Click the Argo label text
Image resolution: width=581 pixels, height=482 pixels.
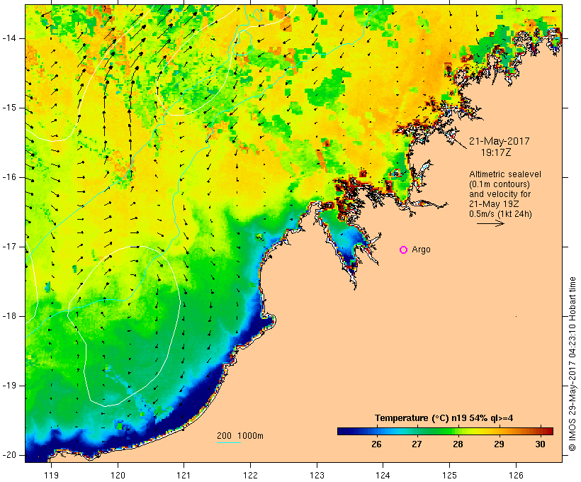coord(422,250)
